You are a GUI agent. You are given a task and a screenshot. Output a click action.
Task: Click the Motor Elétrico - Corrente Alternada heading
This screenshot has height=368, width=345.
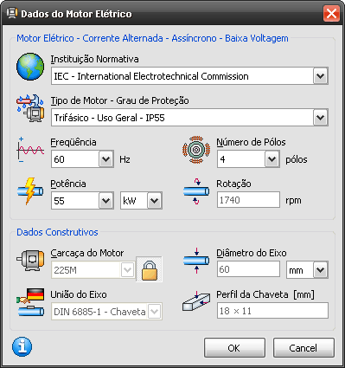click(x=152, y=38)
